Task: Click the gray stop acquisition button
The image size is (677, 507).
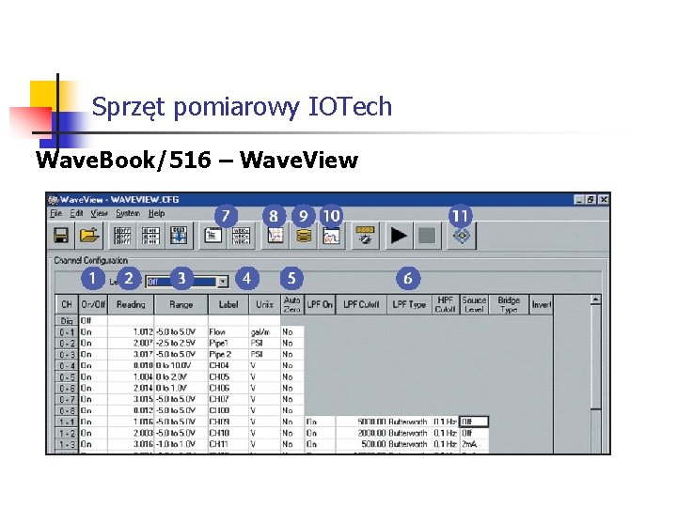Action: pos(427,236)
